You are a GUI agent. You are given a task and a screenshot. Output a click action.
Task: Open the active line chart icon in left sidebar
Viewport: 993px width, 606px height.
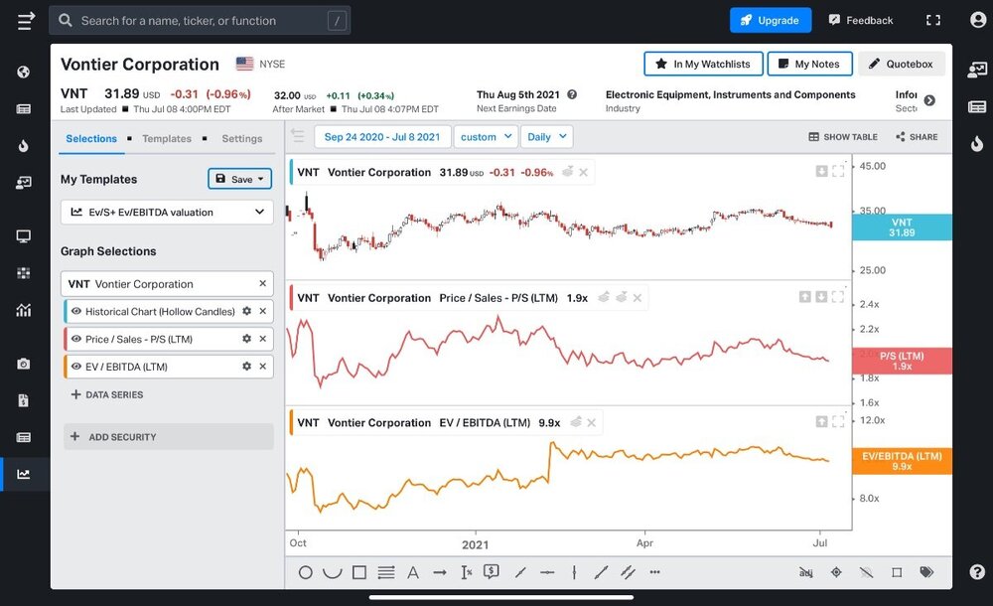(x=24, y=474)
